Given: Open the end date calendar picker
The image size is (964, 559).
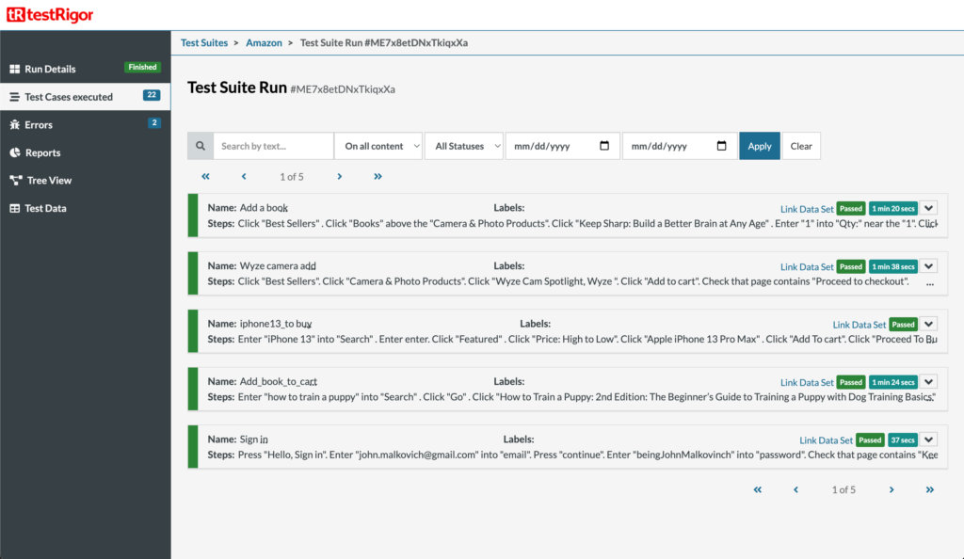Looking at the screenshot, I should [x=722, y=146].
